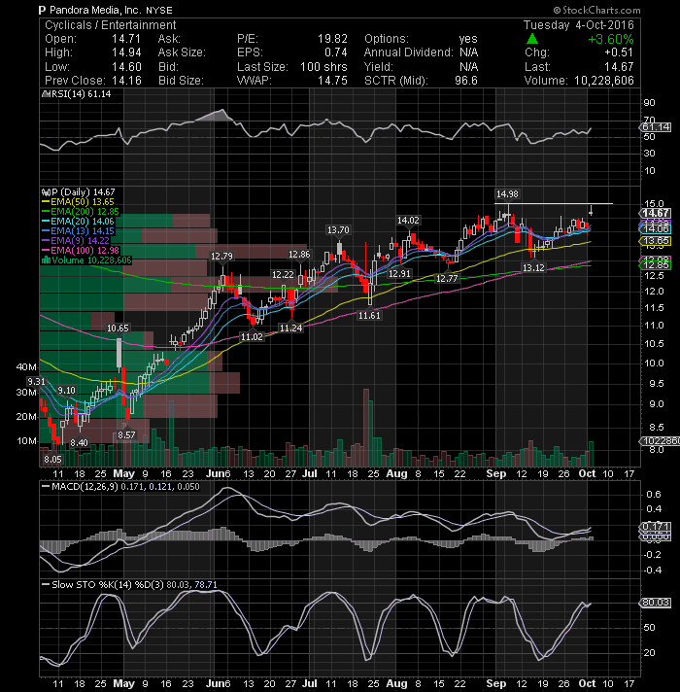
Task: Click the EPS value 0.74
Action: pyautogui.click(x=335, y=52)
